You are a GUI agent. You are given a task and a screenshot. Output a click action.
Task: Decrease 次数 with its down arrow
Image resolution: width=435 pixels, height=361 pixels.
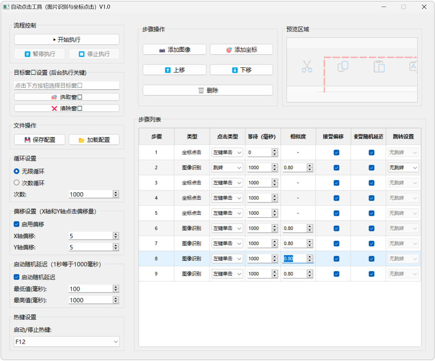pyautogui.click(x=116, y=196)
